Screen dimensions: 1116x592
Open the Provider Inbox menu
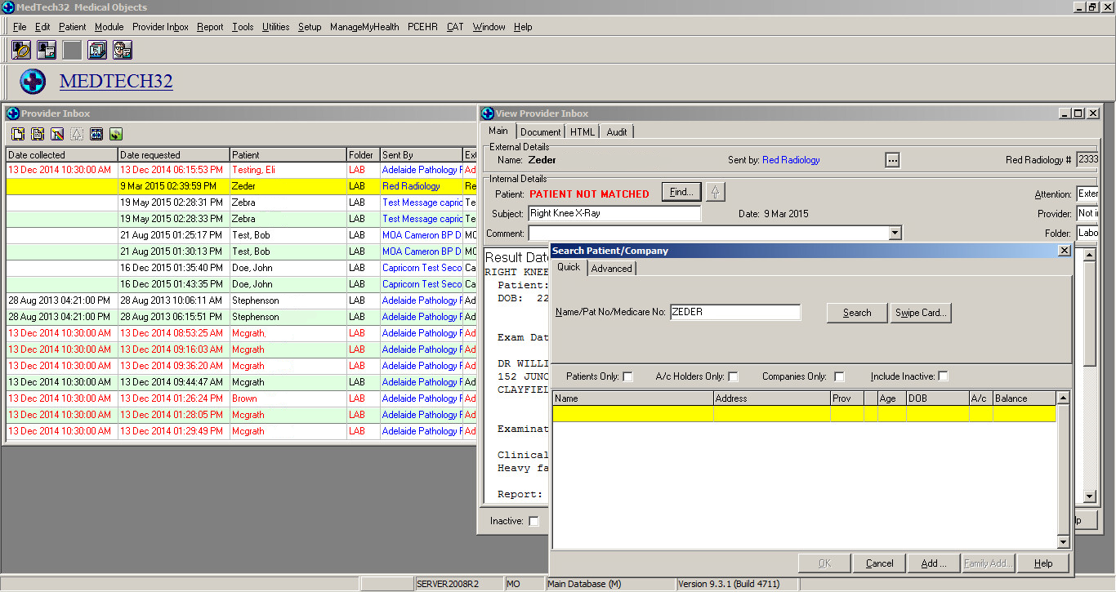click(x=160, y=27)
